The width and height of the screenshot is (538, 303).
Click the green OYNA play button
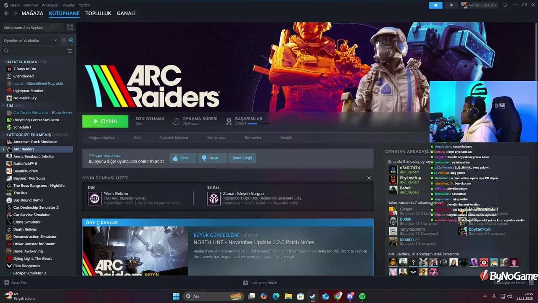coord(105,121)
